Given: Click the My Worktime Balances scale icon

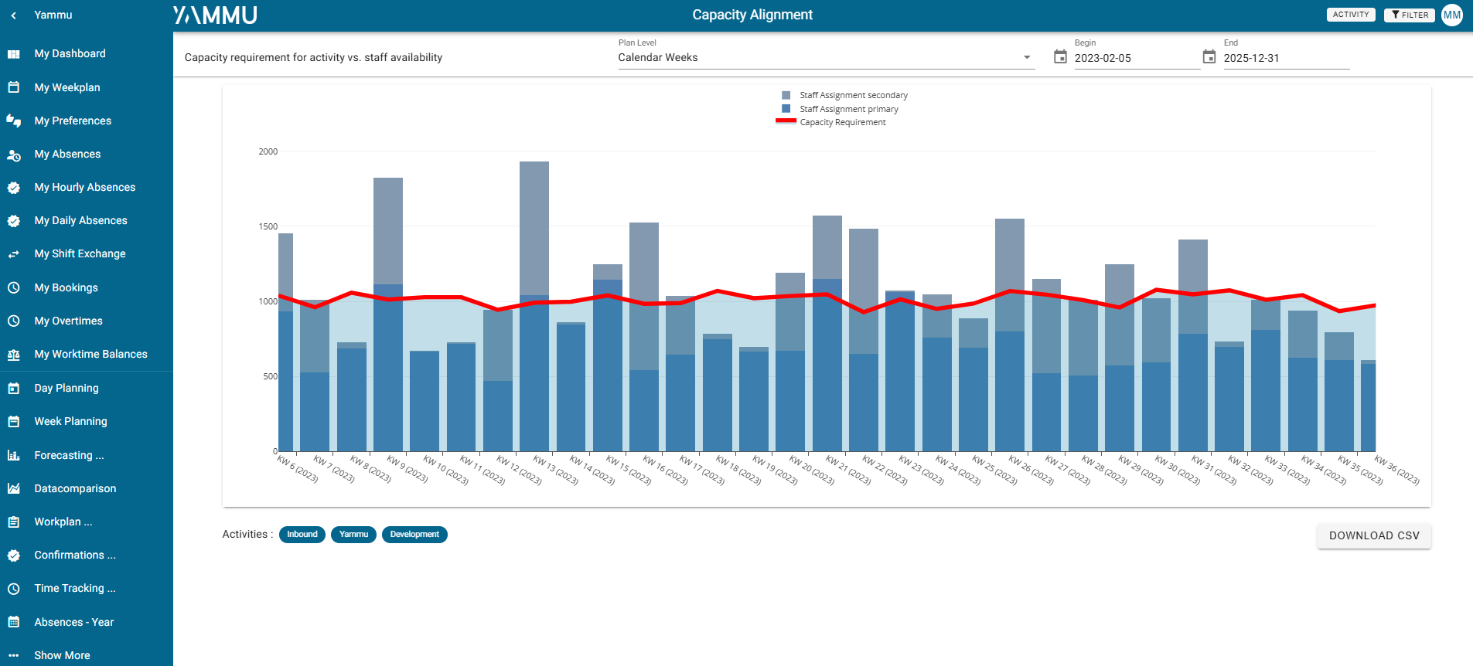Looking at the screenshot, I should coord(14,355).
